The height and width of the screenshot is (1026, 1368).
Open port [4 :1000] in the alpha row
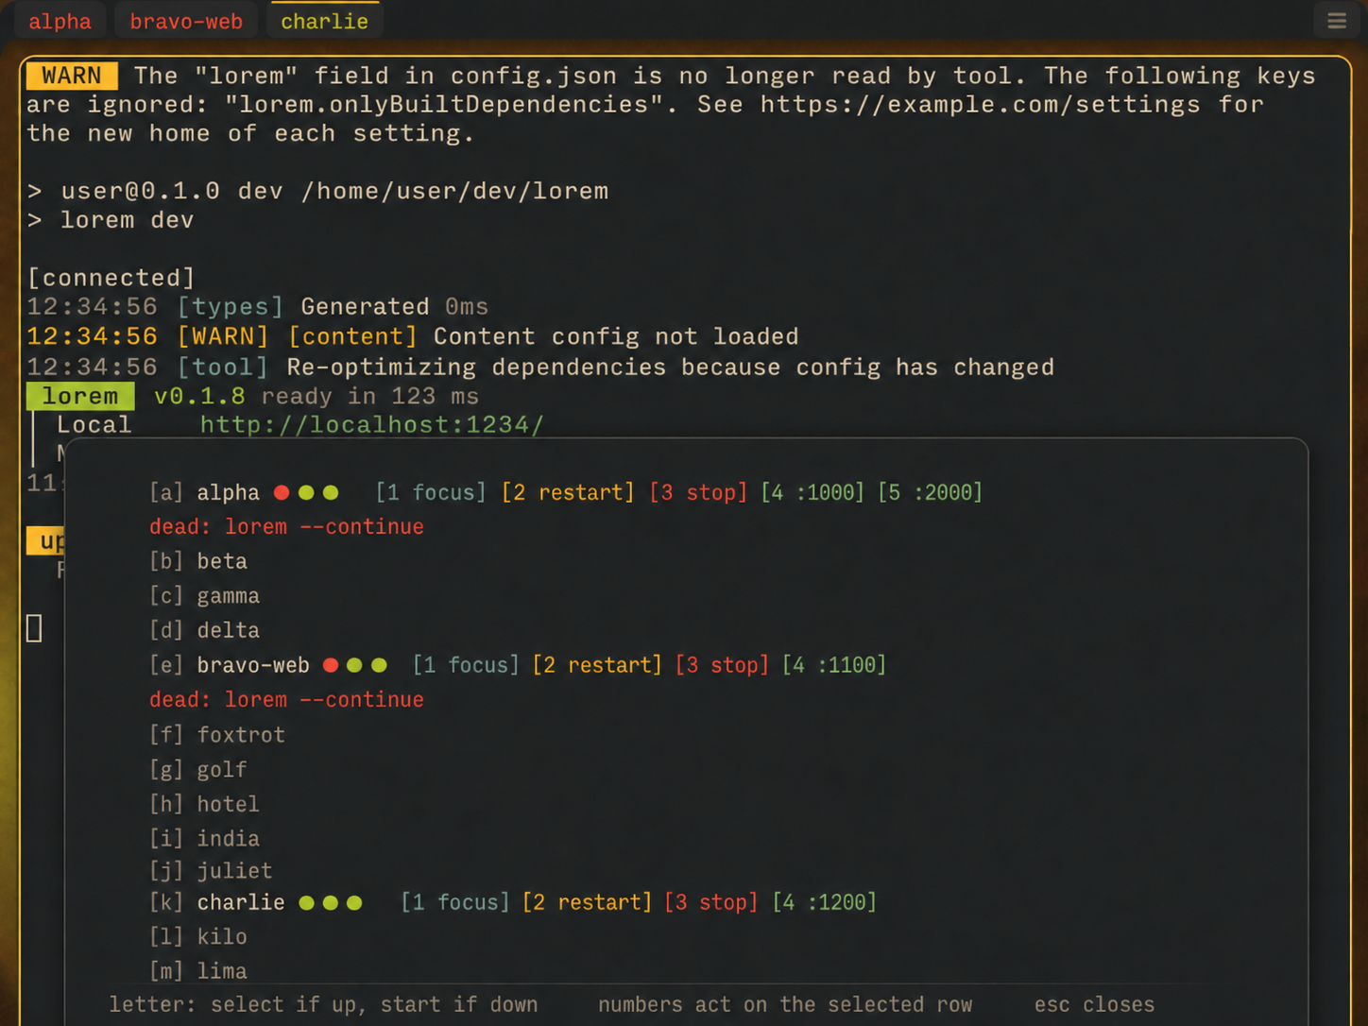point(812,492)
